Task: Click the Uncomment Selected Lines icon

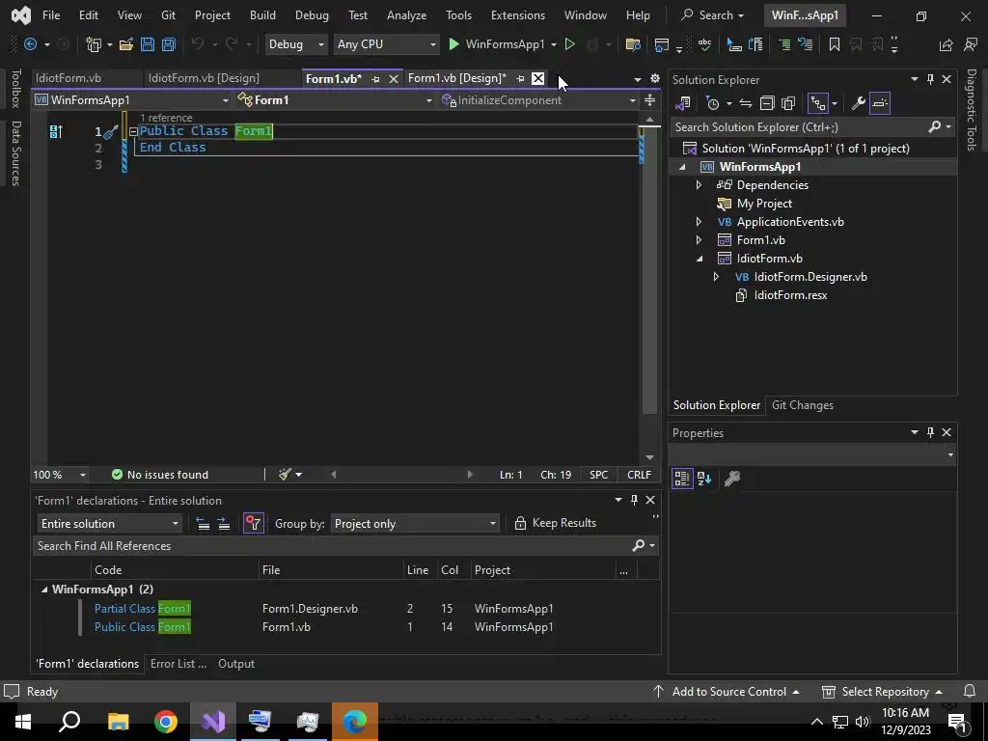Action: (x=806, y=44)
